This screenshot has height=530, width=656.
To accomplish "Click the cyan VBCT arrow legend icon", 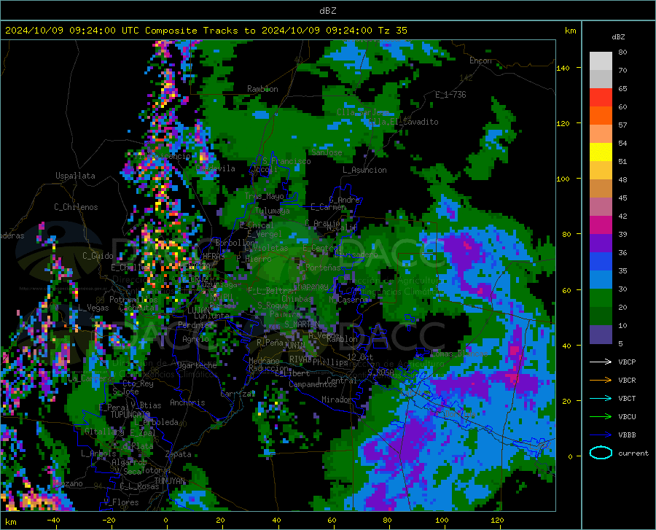I will point(601,398).
